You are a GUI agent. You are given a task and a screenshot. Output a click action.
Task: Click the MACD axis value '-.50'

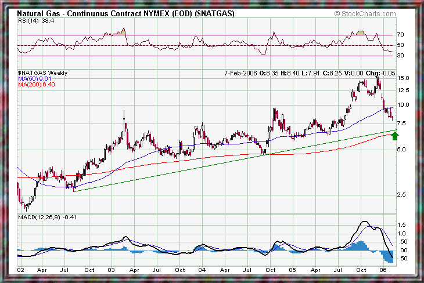click(x=402, y=259)
